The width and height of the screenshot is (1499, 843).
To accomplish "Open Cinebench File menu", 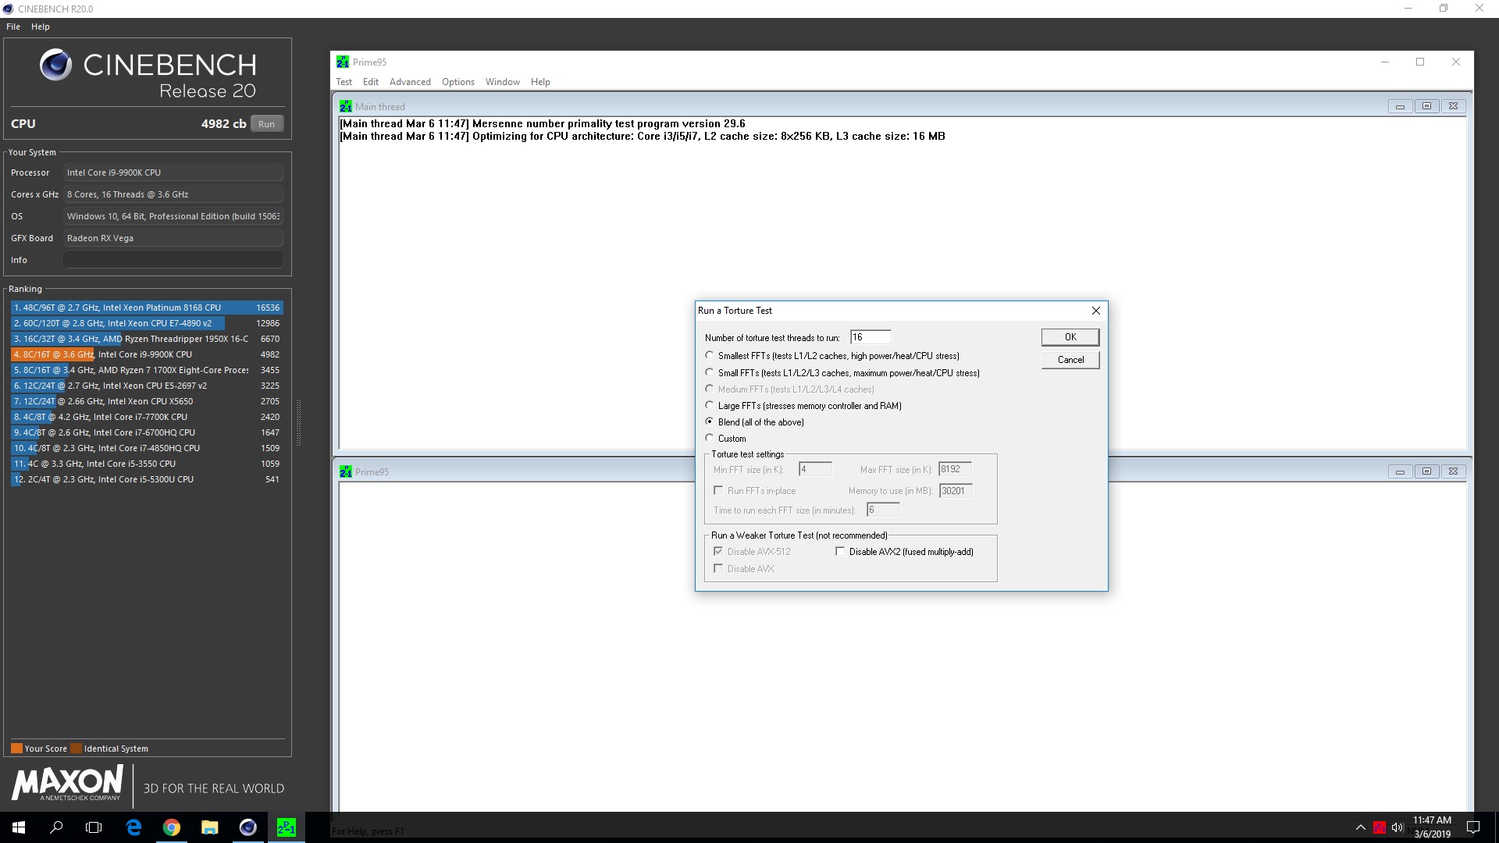I will [x=13, y=27].
